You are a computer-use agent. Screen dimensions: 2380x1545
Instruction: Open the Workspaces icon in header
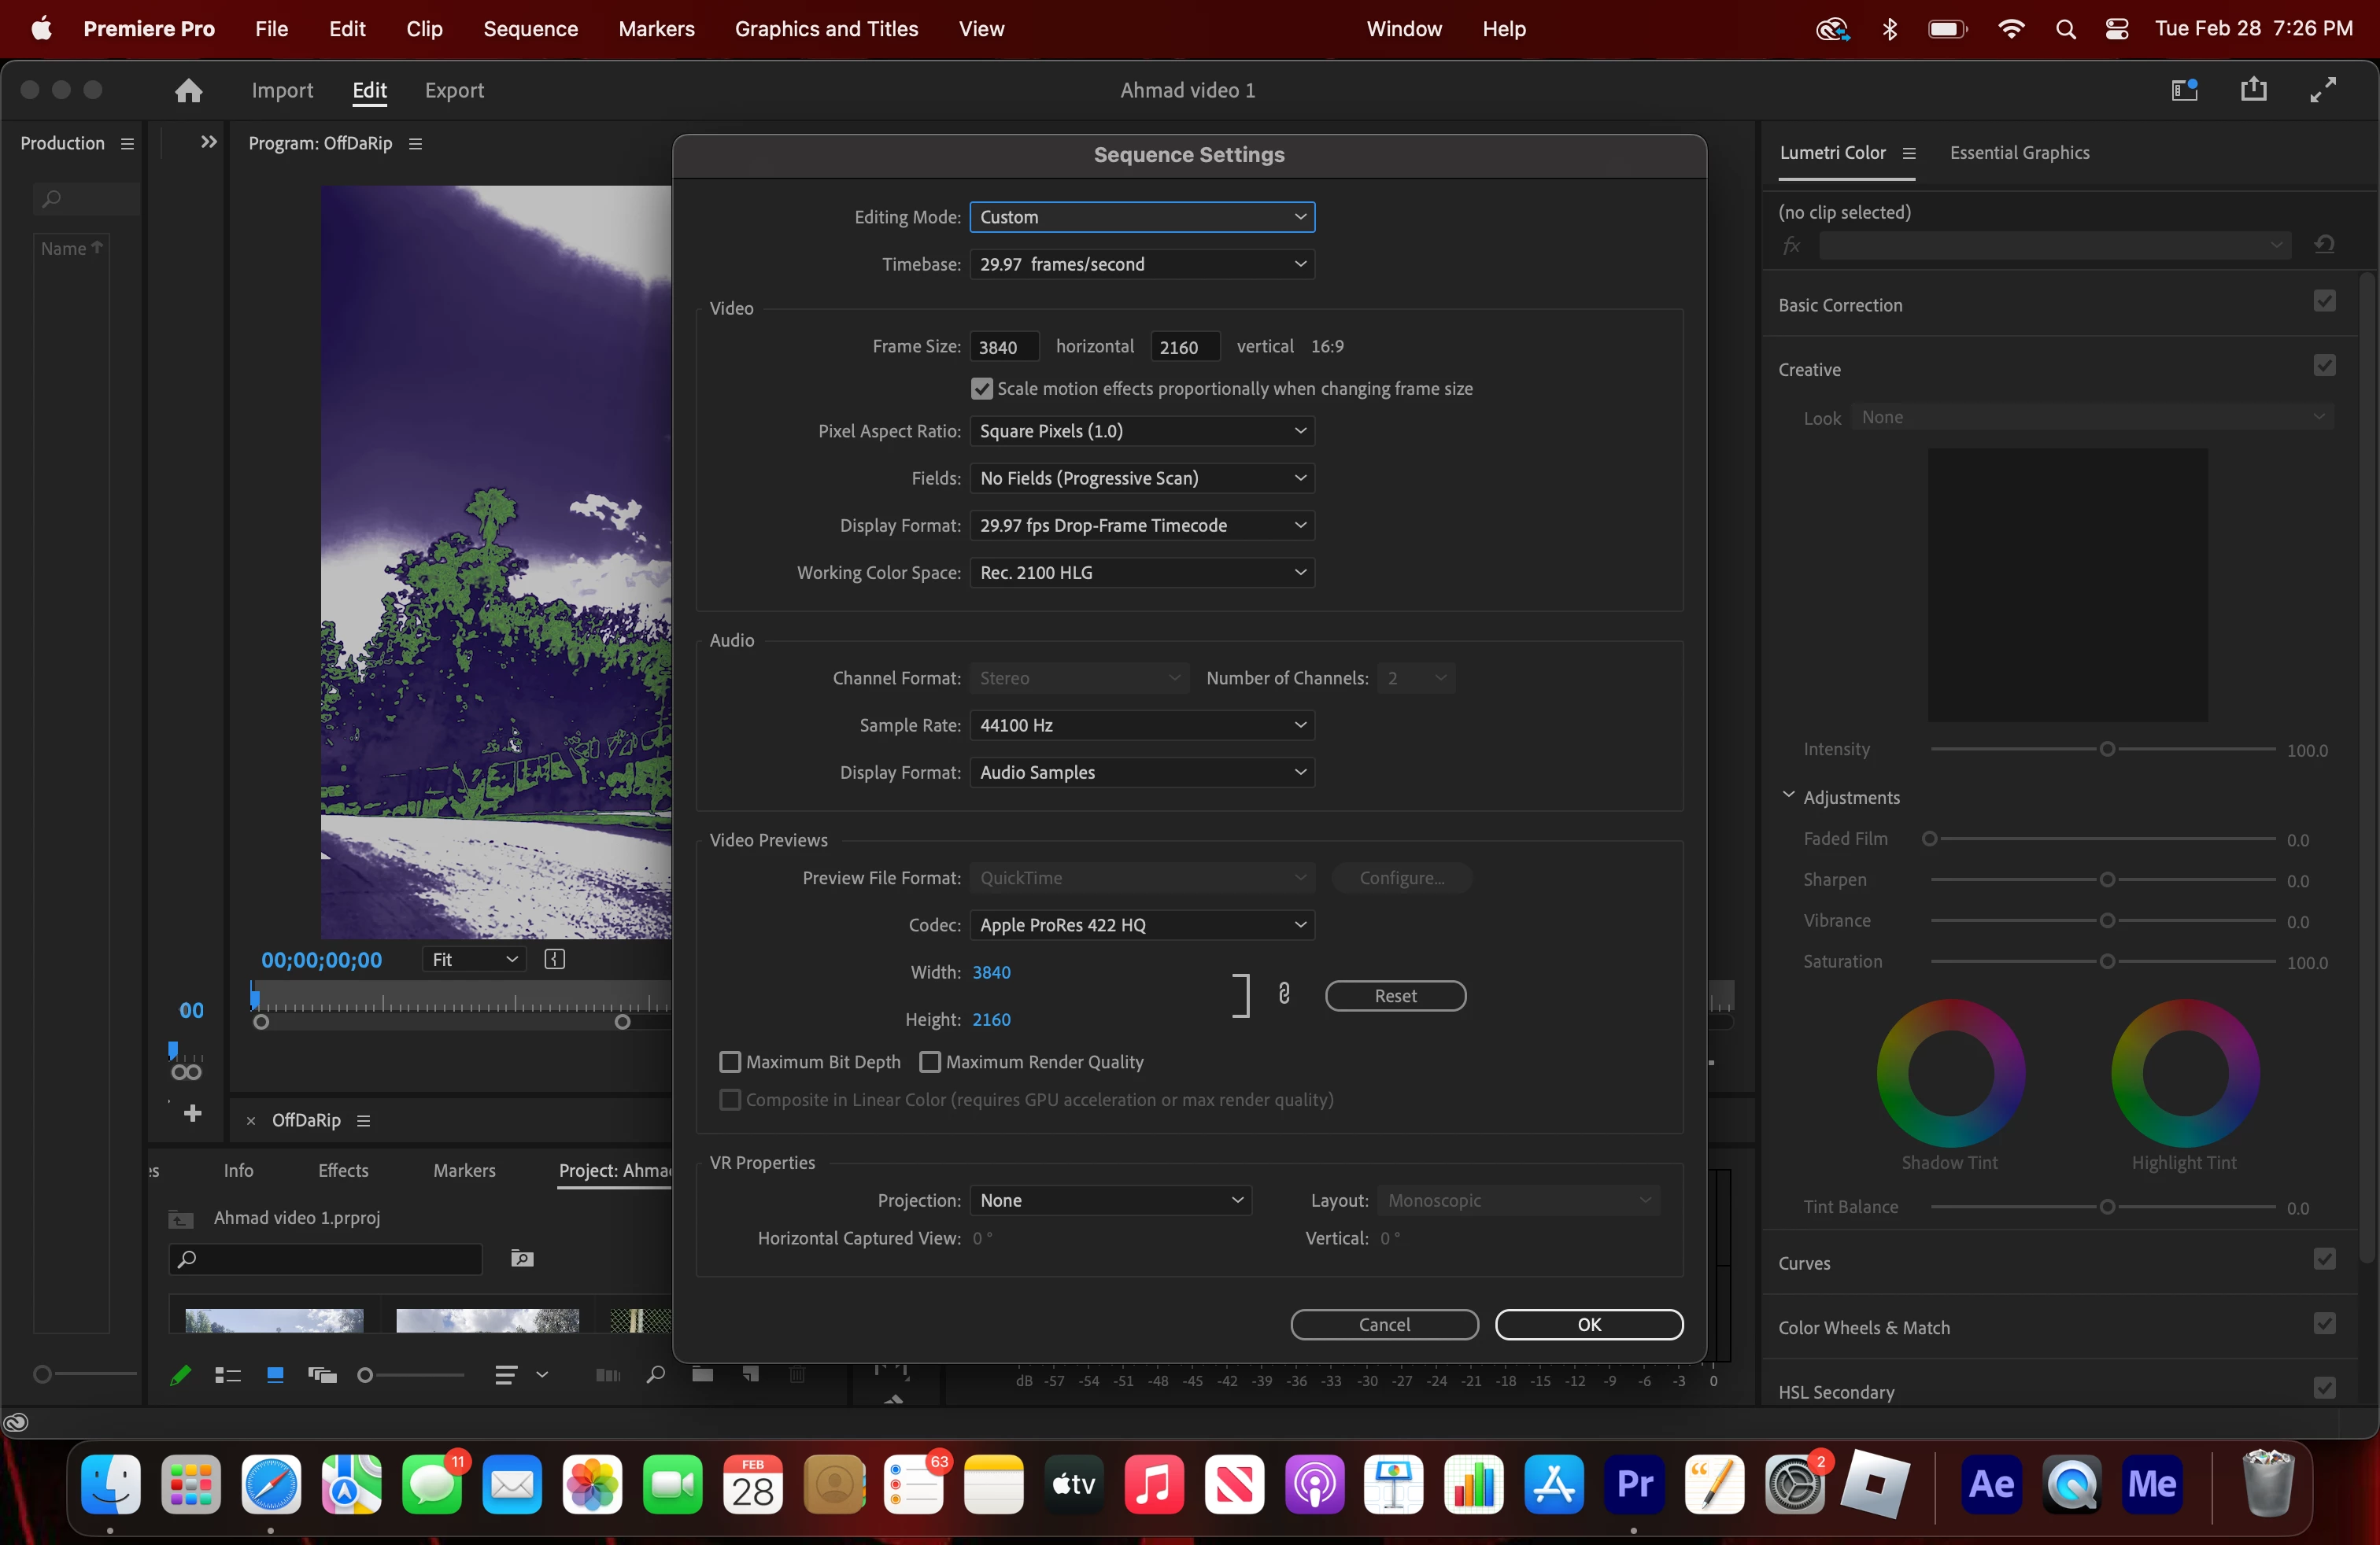coord(2184,90)
